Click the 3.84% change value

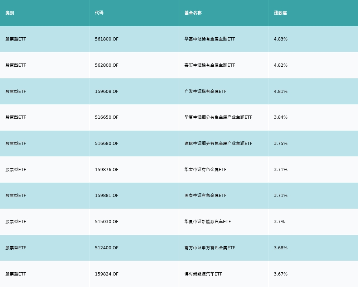pyautogui.click(x=281, y=117)
